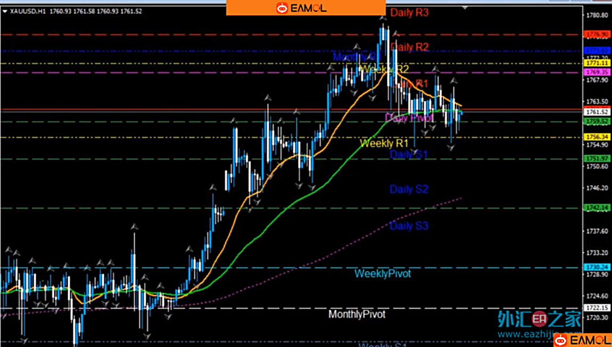The width and height of the screenshot is (612, 347).
Task: Click the MonthlyPivot label
Action: (x=357, y=314)
